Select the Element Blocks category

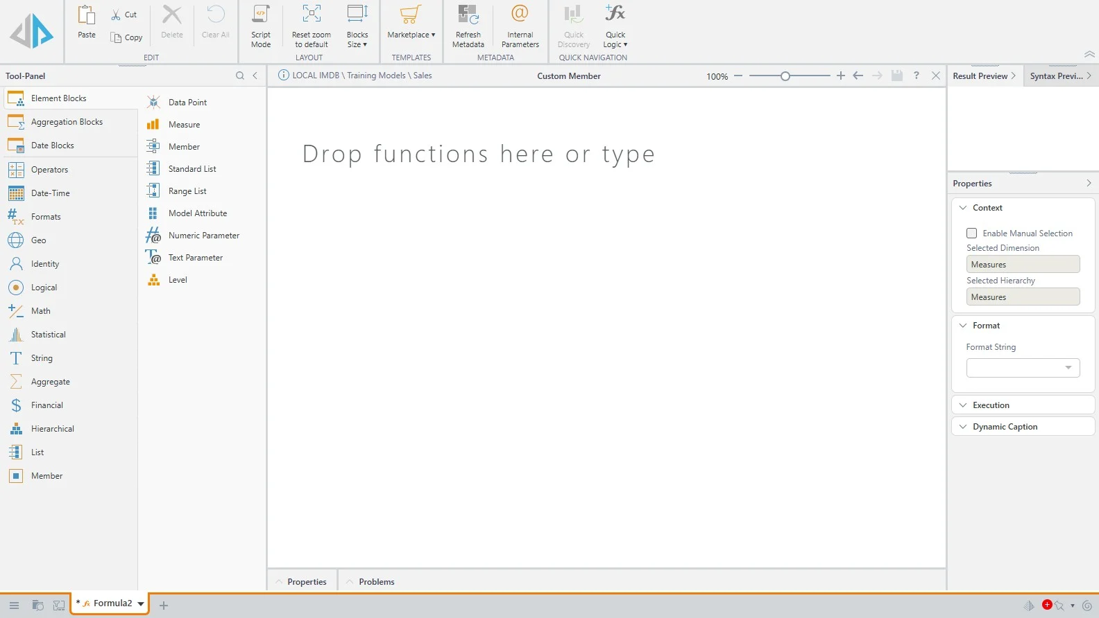[70, 98]
